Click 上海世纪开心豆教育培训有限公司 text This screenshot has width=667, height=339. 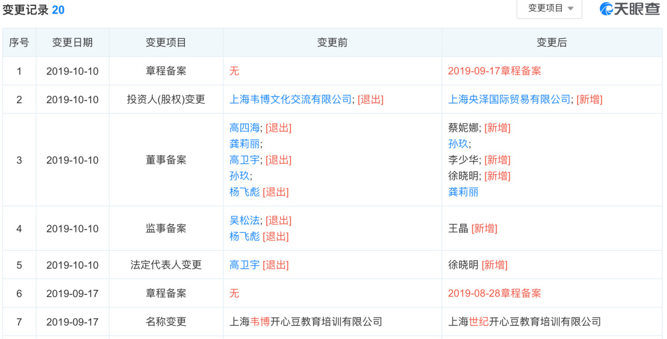[x=524, y=322]
